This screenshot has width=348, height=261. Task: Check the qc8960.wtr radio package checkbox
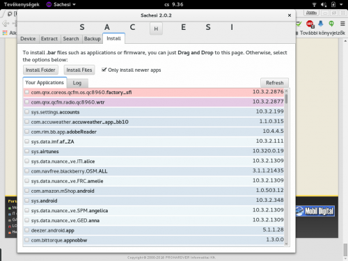[27, 102]
